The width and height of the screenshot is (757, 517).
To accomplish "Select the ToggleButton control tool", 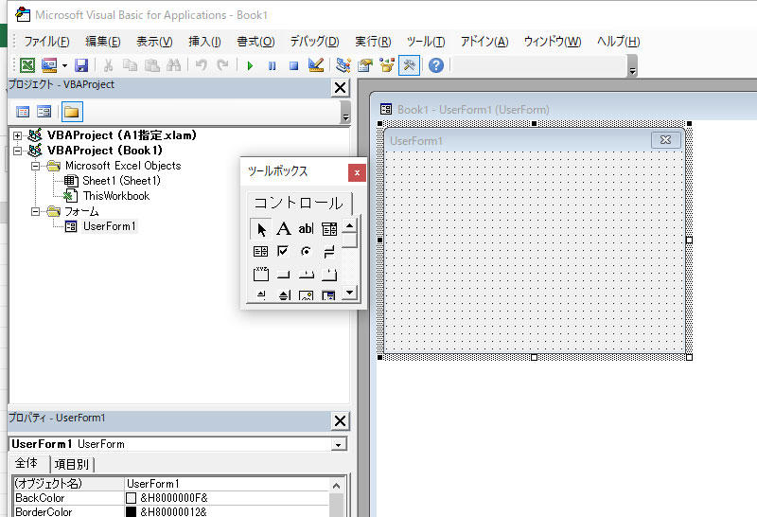I will click(329, 251).
